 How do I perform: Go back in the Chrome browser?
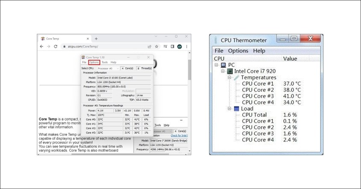pos(41,46)
